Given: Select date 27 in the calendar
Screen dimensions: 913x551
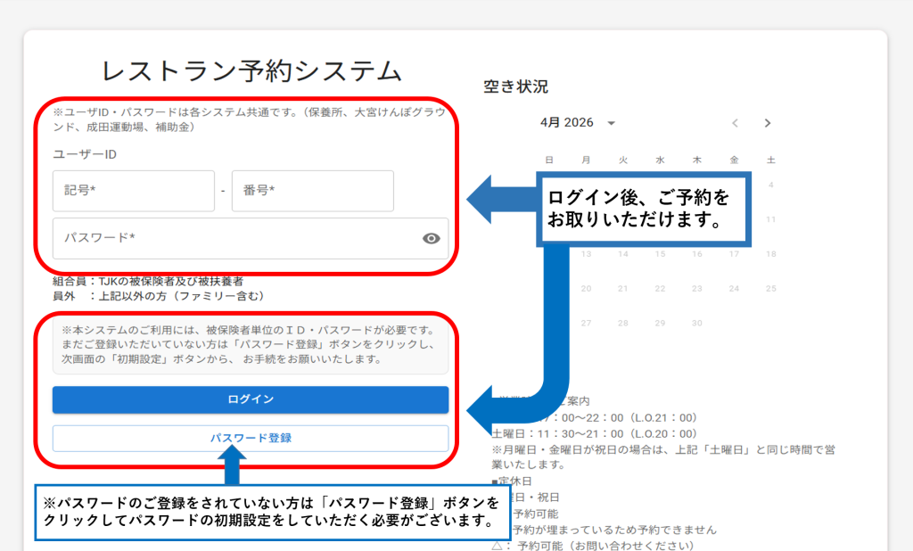Looking at the screenshot, I should coord(586,323).
